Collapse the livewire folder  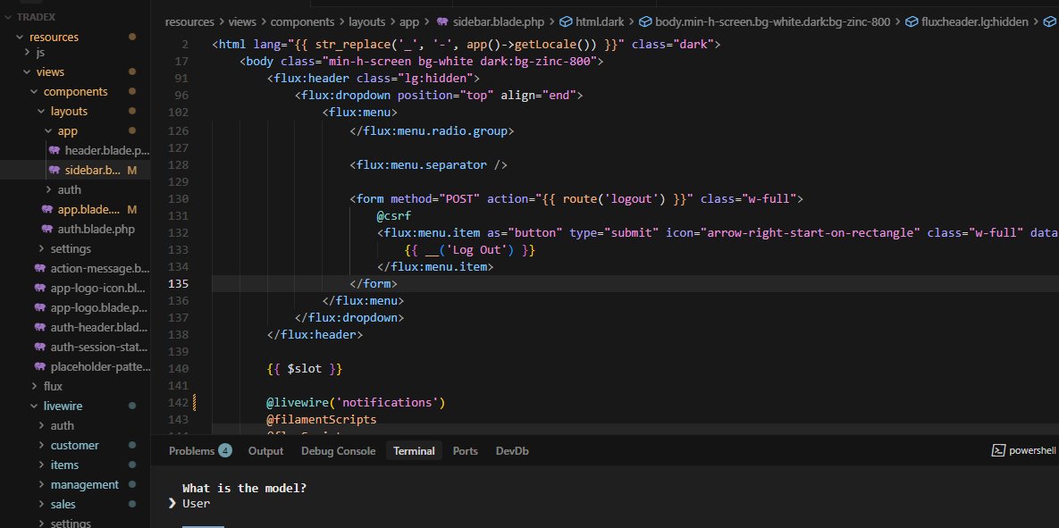click(63, 406)
